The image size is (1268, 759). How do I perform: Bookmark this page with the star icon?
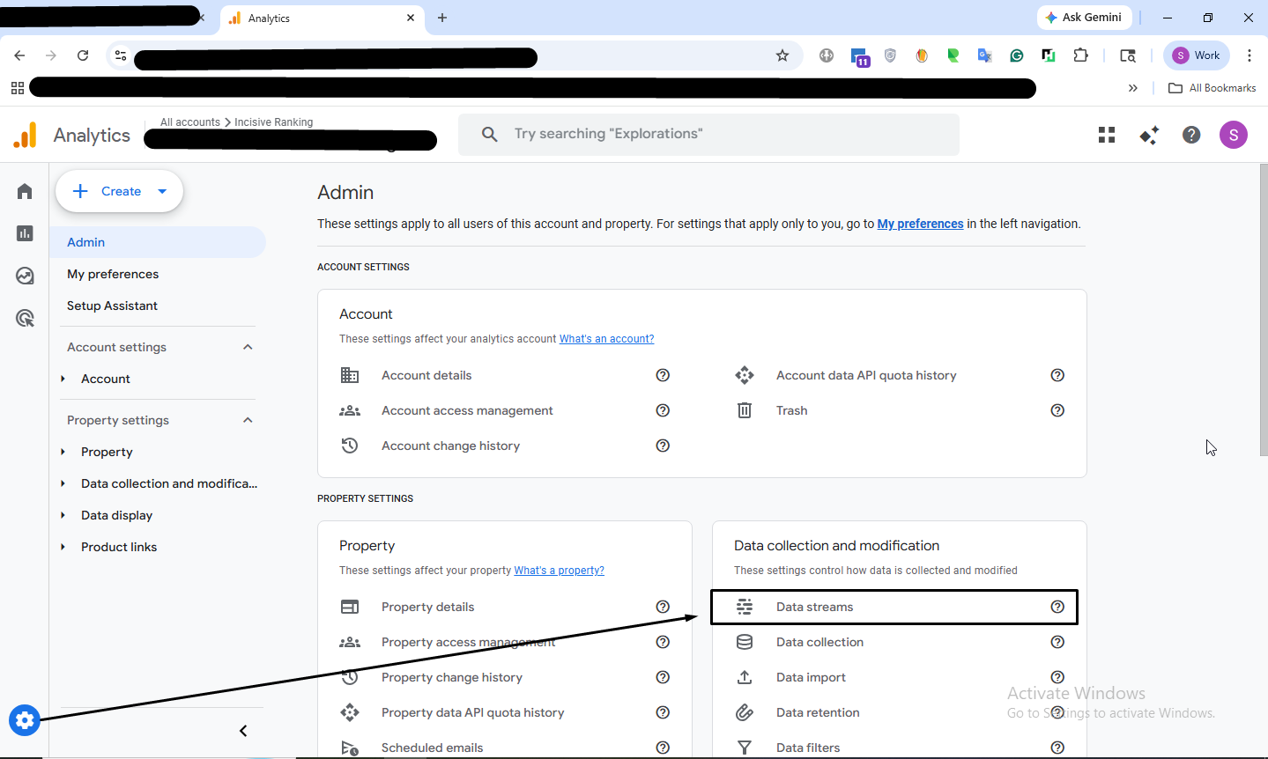(782, 55)
